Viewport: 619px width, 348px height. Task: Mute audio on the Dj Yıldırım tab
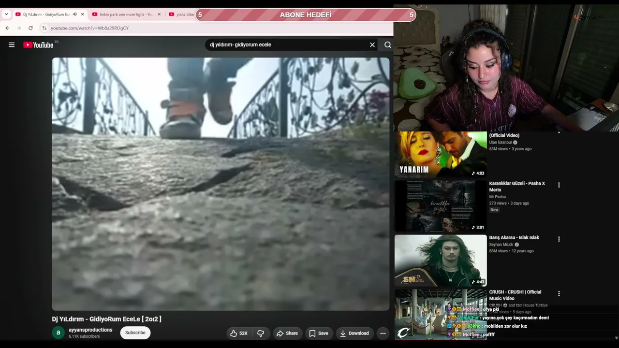[x=74, y=14]
